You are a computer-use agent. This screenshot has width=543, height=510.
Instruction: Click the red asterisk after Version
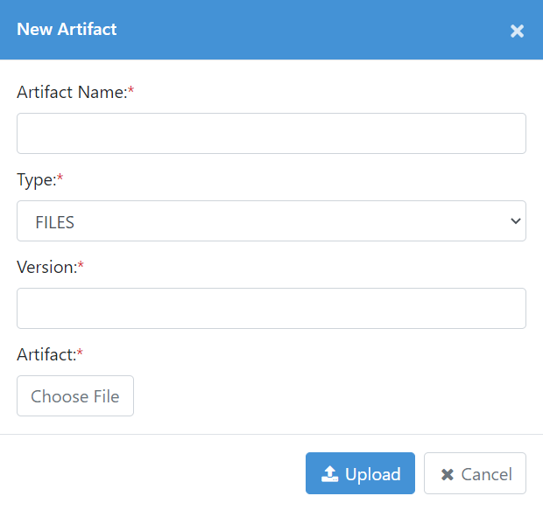pos(81,265)
